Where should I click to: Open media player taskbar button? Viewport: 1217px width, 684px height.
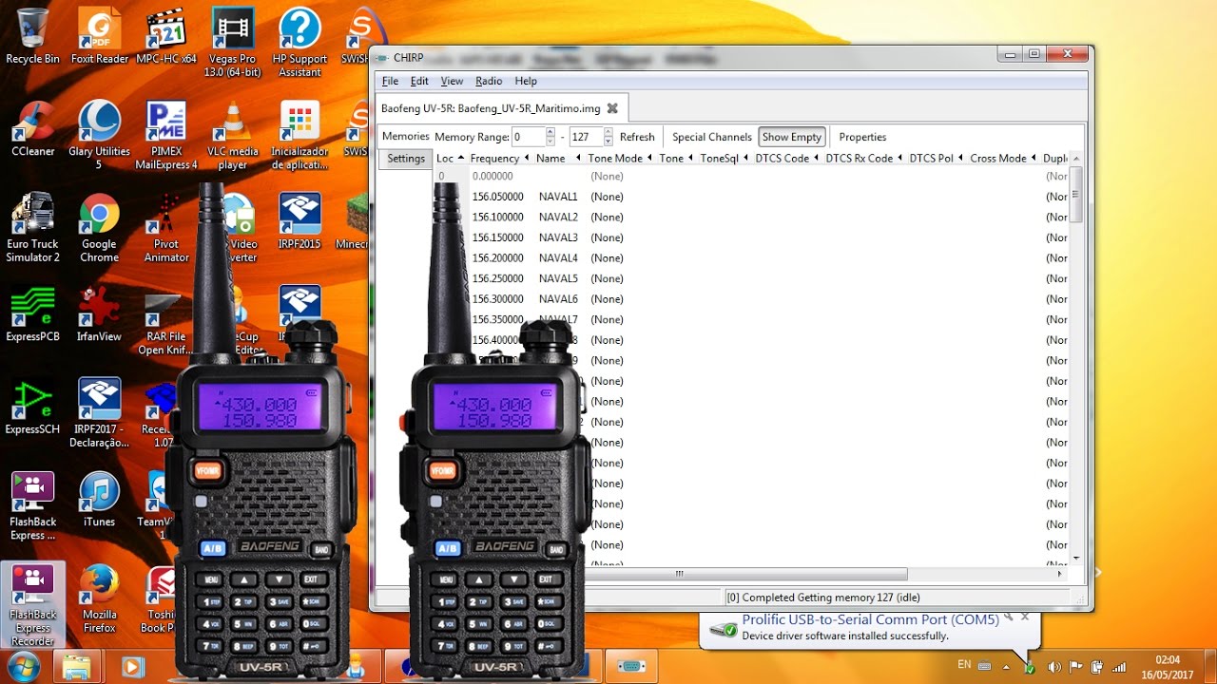tap(133, 666)
